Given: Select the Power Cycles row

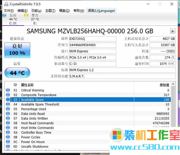Looking at the screenshot, I should point(57,137).
